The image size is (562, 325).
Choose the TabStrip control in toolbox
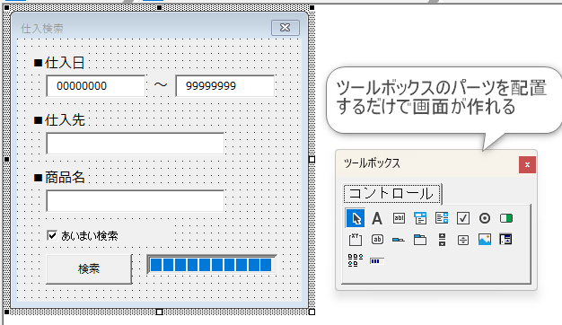pos(399,240)
